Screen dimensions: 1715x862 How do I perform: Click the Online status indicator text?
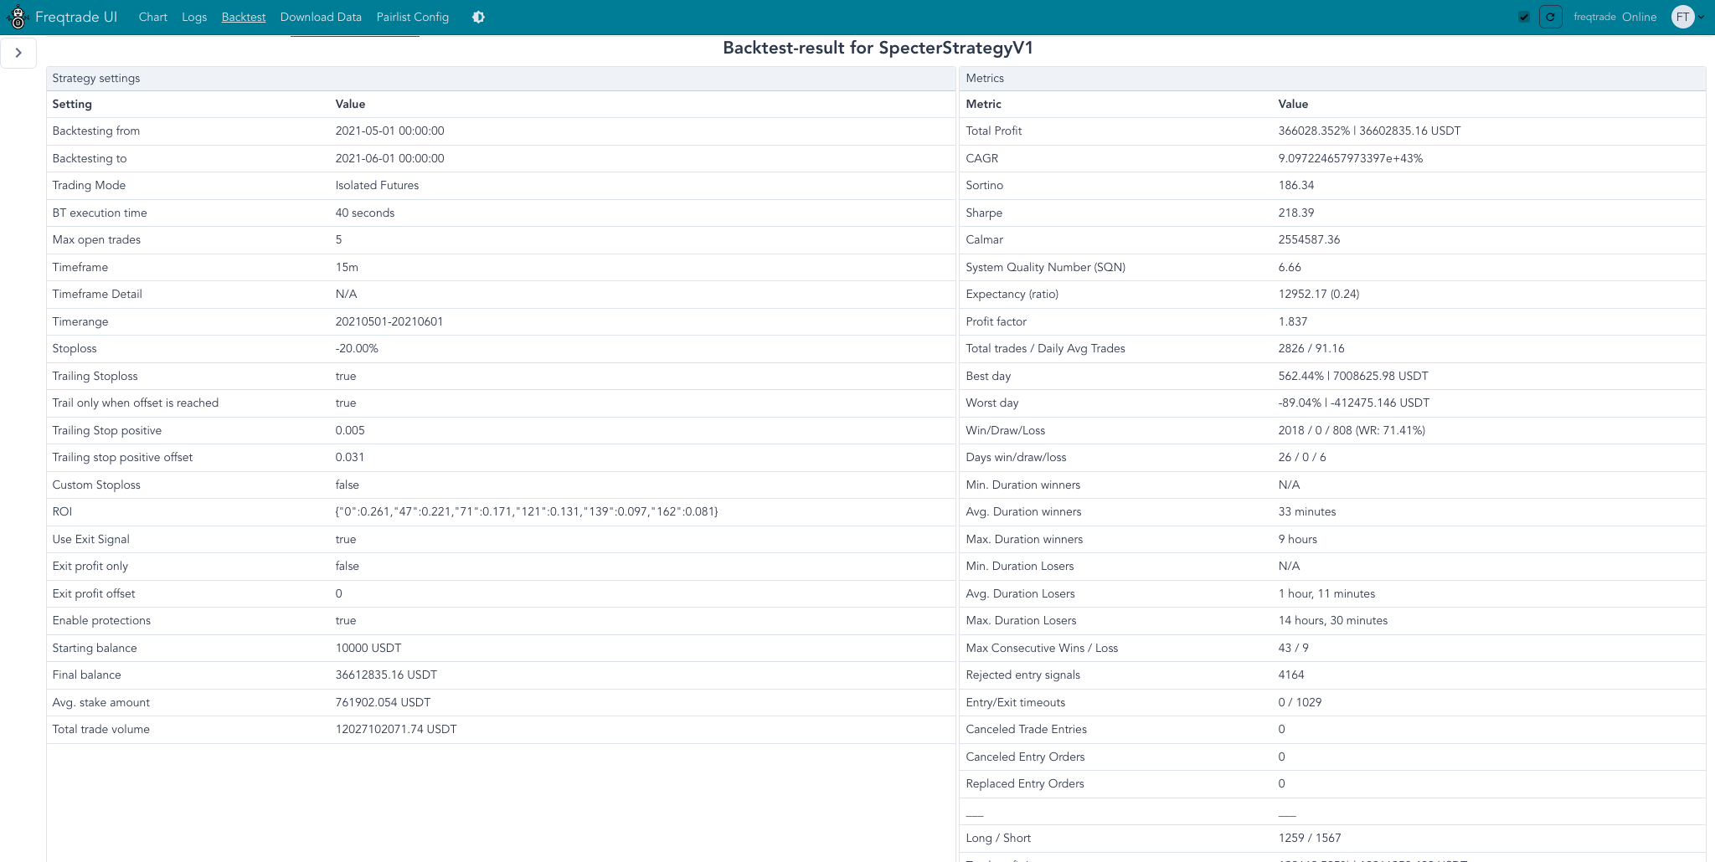pyautogui.click(x=1639, y=18)
